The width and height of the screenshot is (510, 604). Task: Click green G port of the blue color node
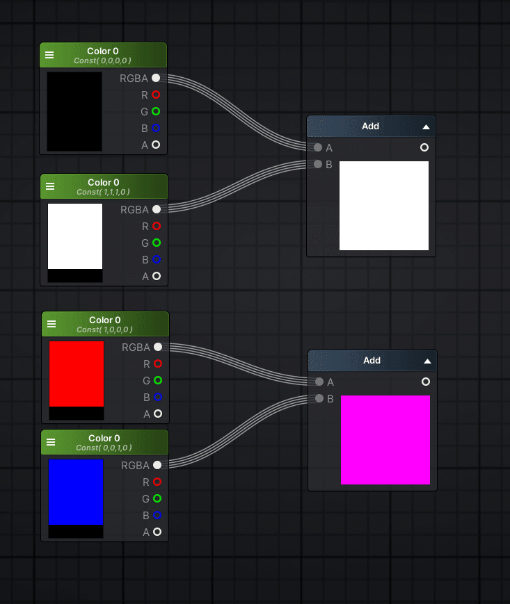coord(157,498)
